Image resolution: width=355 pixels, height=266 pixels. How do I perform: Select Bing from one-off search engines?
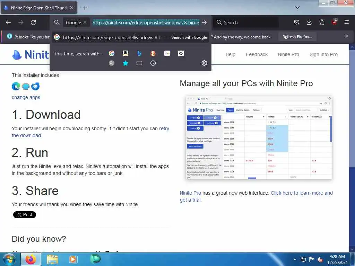coord(139,53)
